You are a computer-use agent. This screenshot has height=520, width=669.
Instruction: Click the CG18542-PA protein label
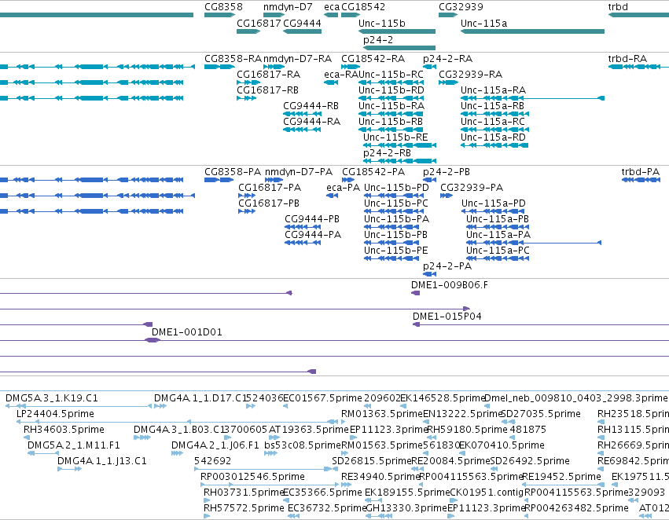[x=373, y=172]
